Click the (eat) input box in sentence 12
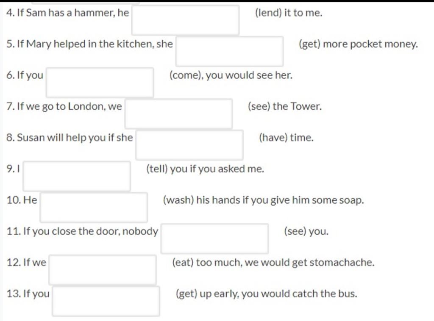Viewport: 434px width, 321px height. pyautogui.click(x=103, y=270)
